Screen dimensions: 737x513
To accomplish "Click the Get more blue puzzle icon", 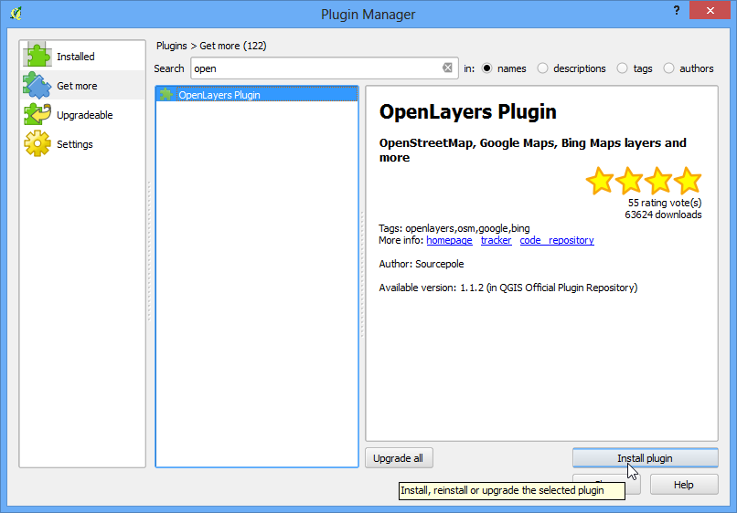I will (x=37, y=85).
